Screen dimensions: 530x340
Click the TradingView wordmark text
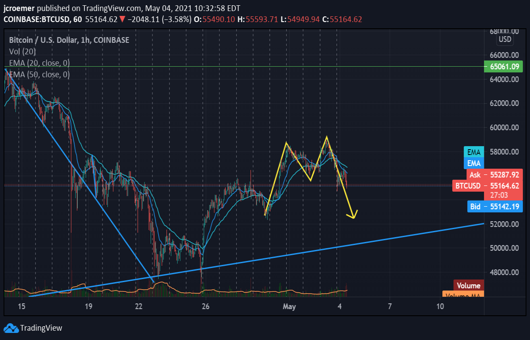click(41, 328)
